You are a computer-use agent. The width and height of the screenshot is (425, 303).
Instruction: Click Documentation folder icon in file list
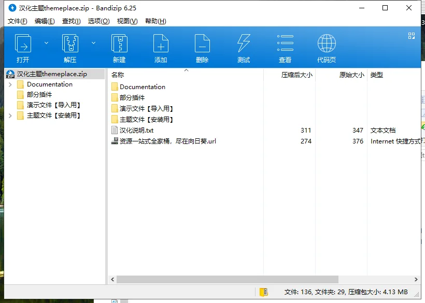[115, 87]
